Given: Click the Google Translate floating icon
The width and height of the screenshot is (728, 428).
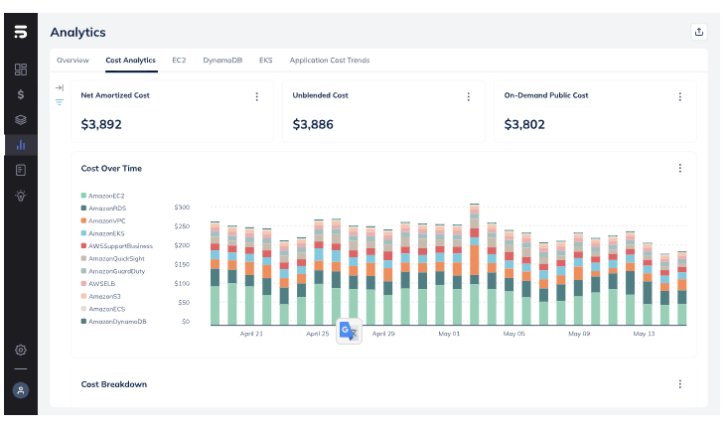Looking at the screenshot, I should point(349,332).
